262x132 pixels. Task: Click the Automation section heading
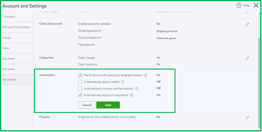47,75
